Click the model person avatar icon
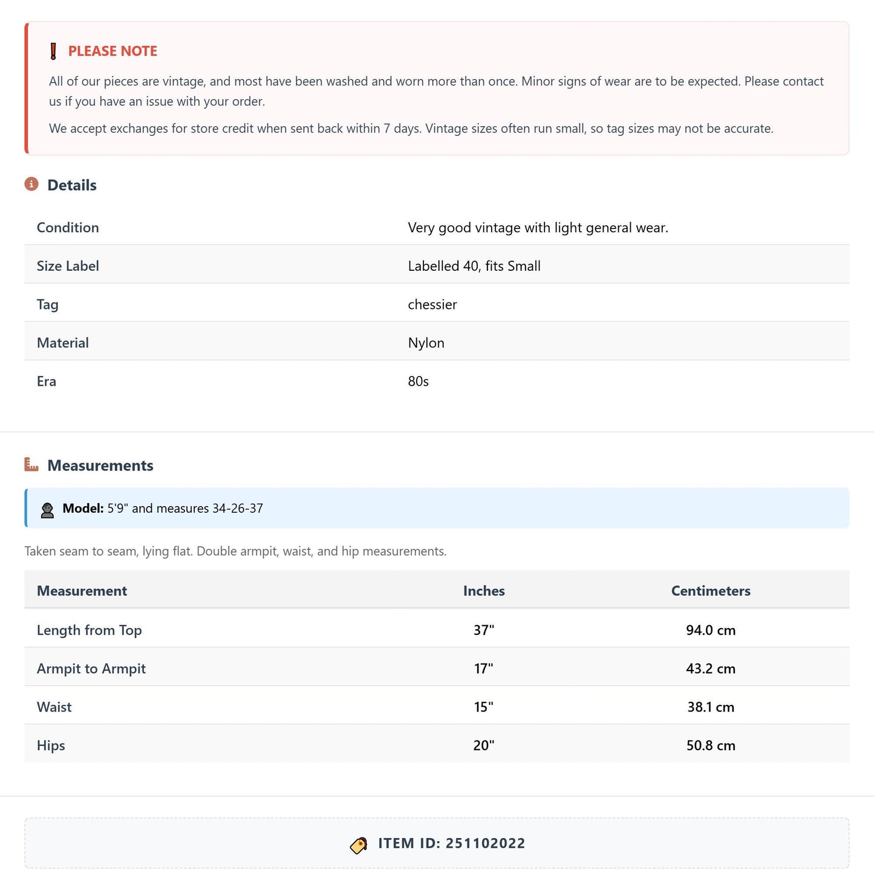The width and height of the screenshot is (874, 890). click(x=47, y=509)
